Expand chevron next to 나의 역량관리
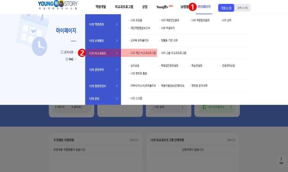 click(117, 24)
